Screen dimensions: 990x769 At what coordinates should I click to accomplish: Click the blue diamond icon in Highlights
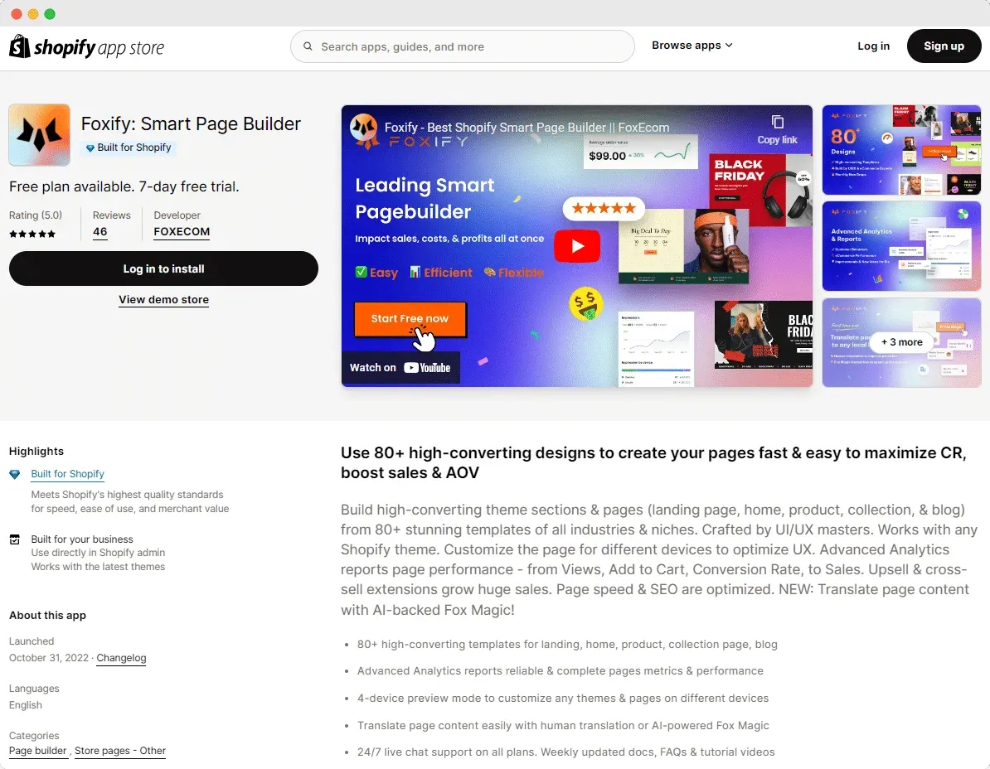(x=15, y=474)
